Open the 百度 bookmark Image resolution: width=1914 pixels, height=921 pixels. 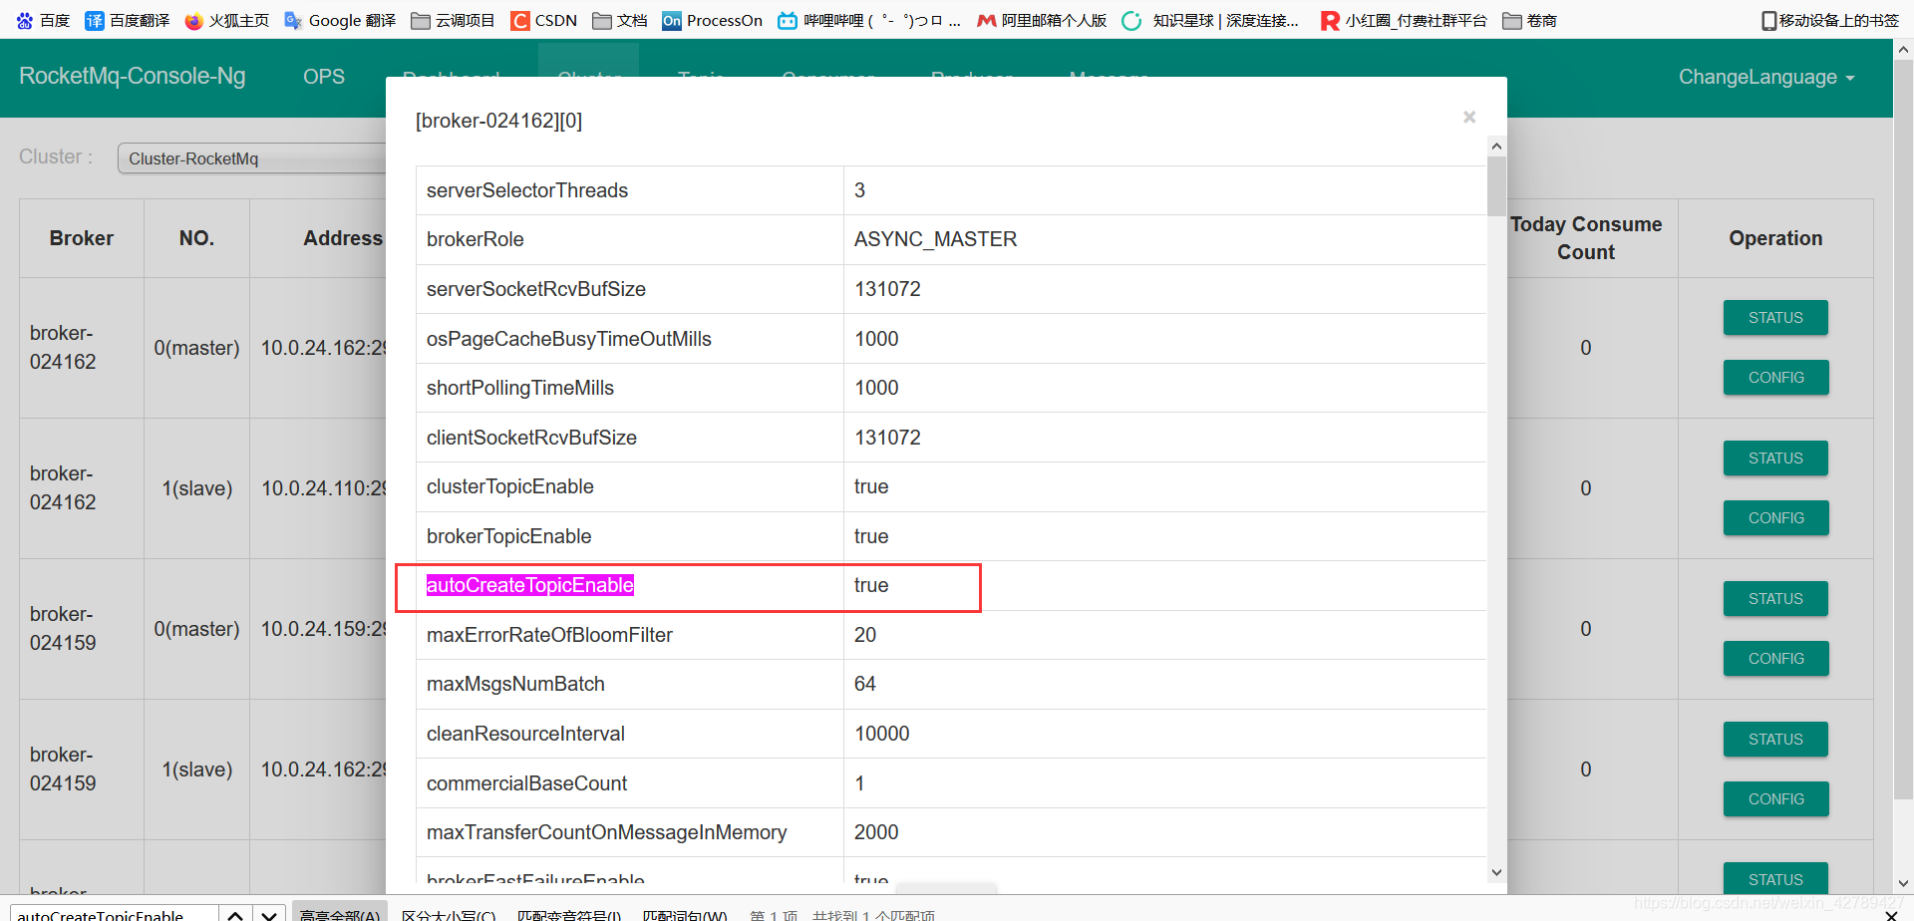point(43,20)
